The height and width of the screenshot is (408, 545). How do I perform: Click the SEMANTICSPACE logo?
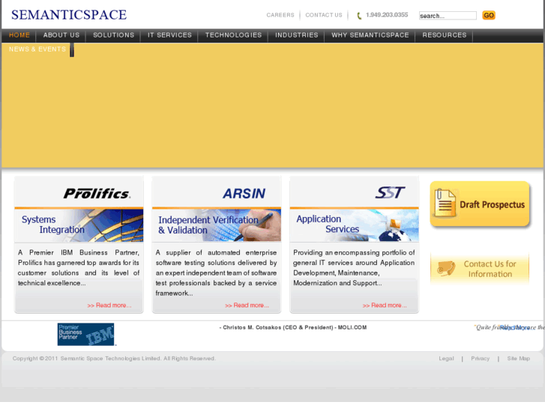pyautogui.click(x=69, y=14)
